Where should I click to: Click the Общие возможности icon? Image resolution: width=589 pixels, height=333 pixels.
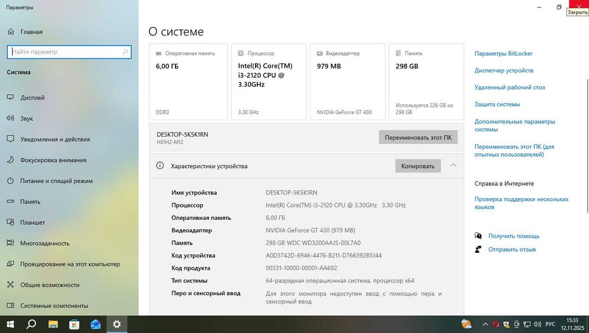click(11, 285)
